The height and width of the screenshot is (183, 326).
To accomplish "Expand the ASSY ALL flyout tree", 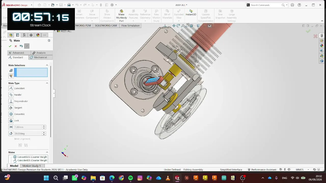I will (x=54, y=31).
